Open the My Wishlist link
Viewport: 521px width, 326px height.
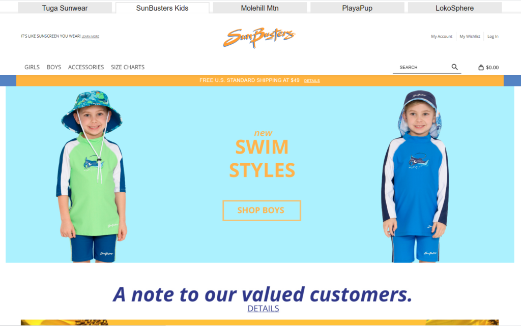[470, 37]
